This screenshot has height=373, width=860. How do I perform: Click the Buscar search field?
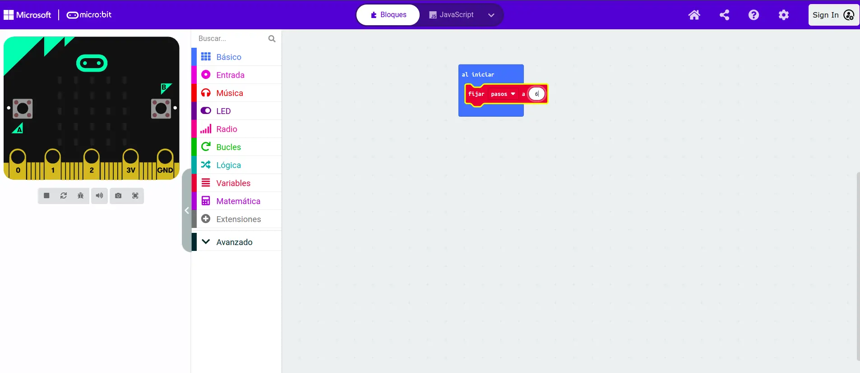pyautogui.click(x=231, y=39)
